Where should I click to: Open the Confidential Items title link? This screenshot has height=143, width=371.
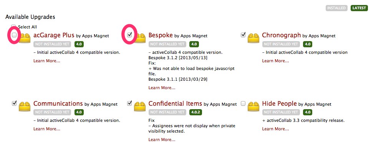click(x=176, y=103)
